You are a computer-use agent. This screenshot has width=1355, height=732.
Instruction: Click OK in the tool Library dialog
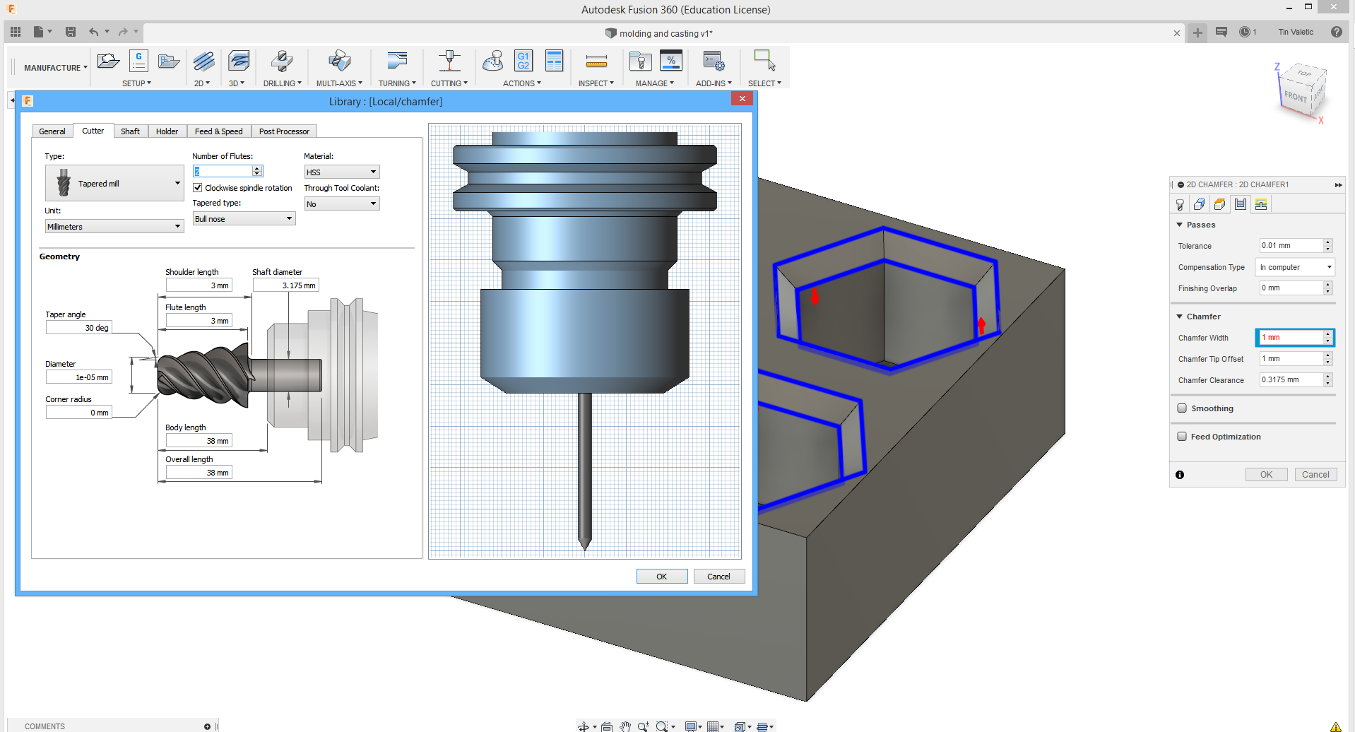(662, 577)
